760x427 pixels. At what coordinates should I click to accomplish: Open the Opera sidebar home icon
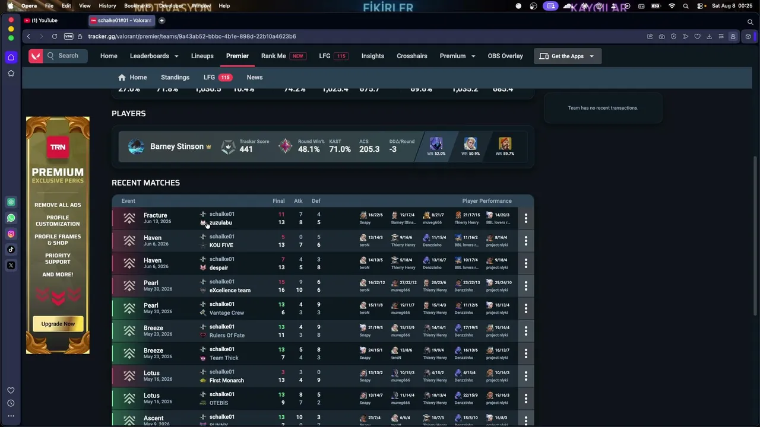pos(11,58)
